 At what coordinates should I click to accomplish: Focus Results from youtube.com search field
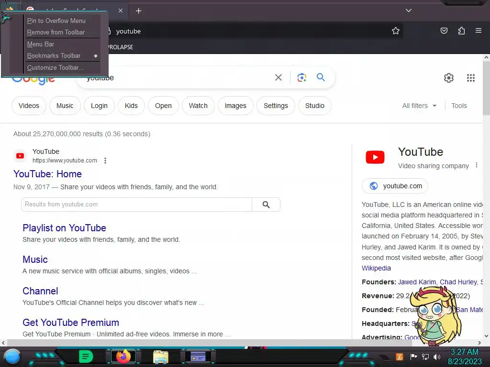[x=136, y=205]
